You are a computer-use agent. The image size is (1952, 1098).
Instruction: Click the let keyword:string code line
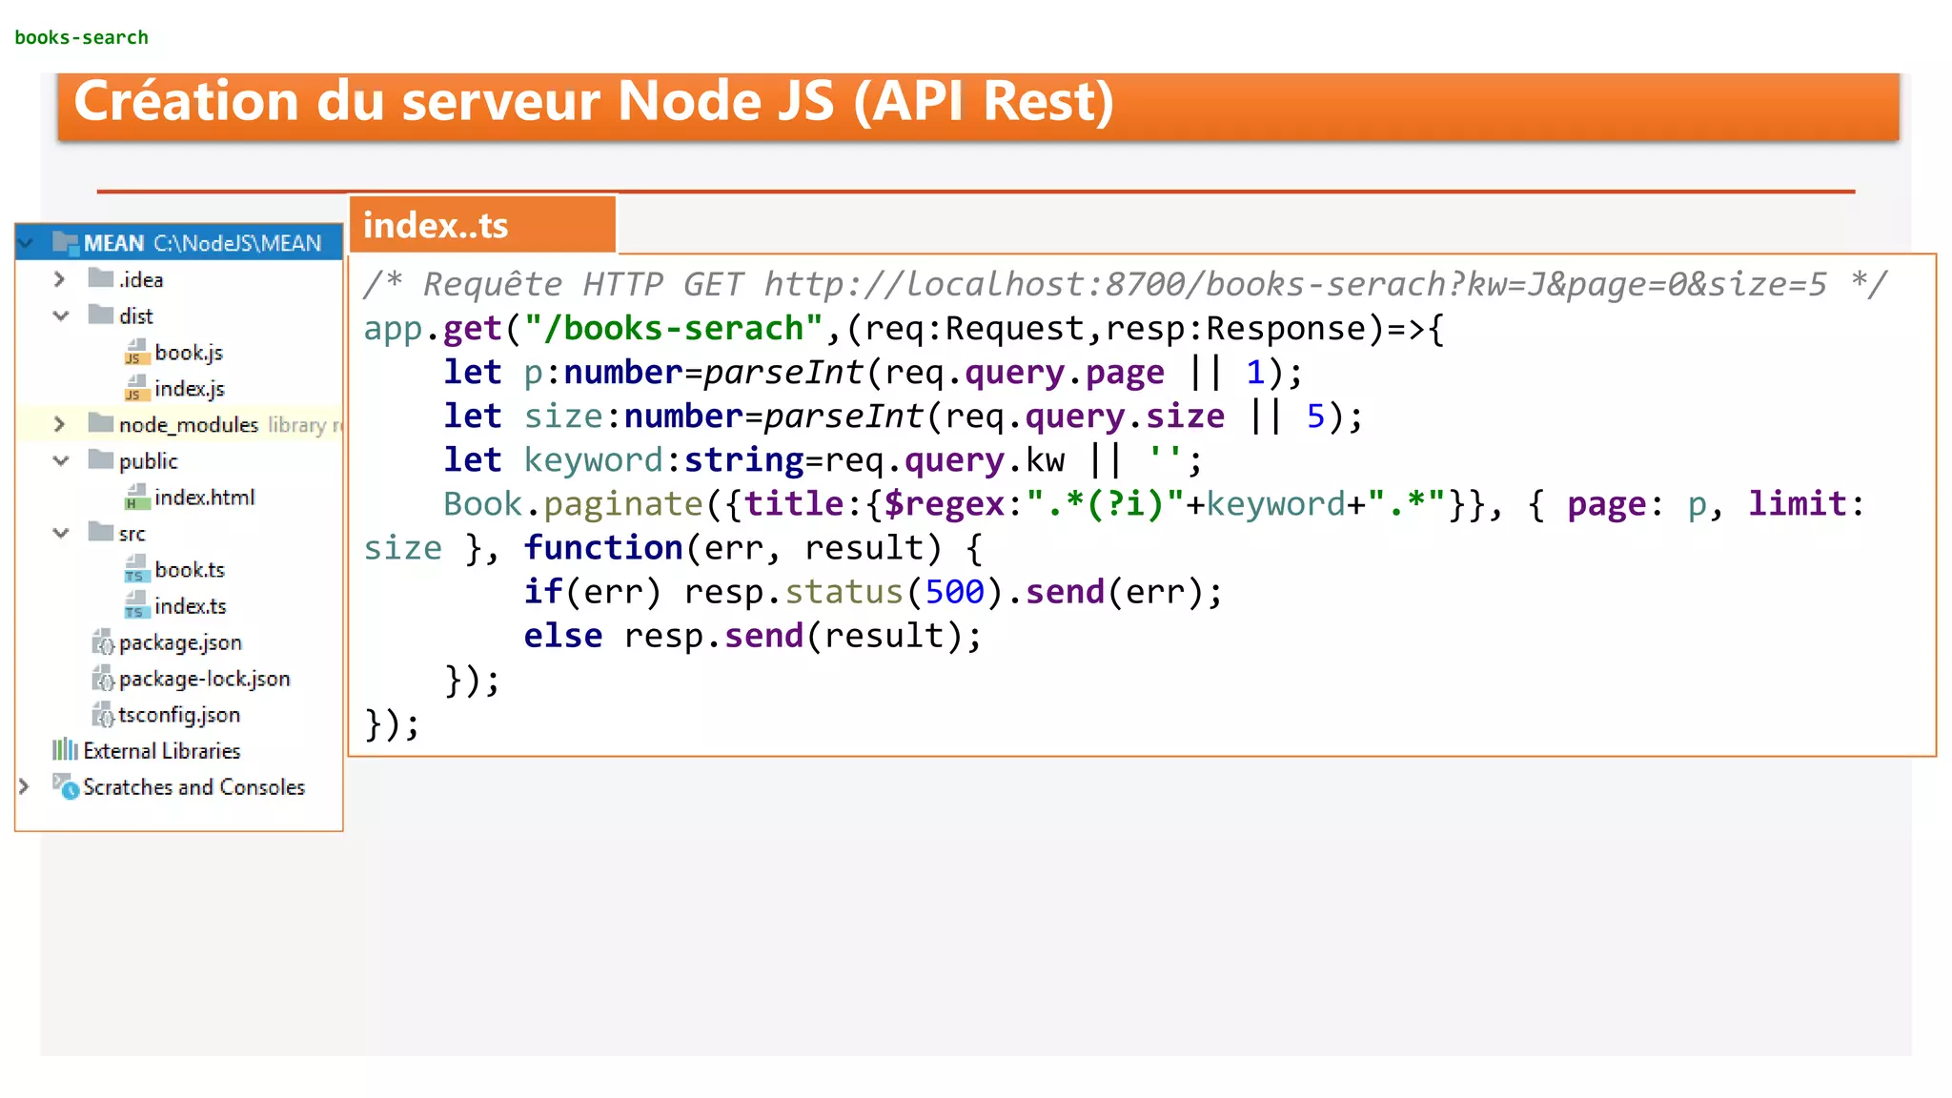click(823, 460)
